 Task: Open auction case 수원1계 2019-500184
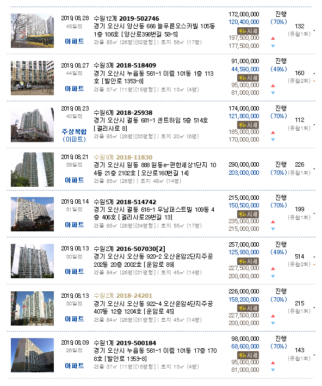click(125, 343)
